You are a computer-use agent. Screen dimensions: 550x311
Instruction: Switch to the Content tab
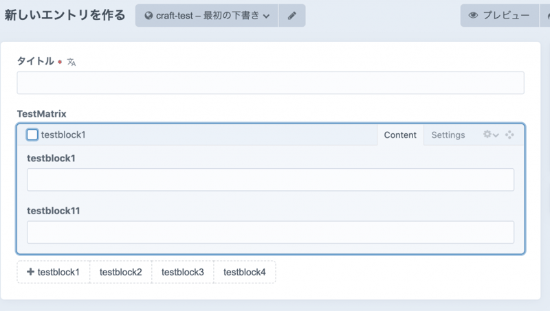click(x=400, y=135)
